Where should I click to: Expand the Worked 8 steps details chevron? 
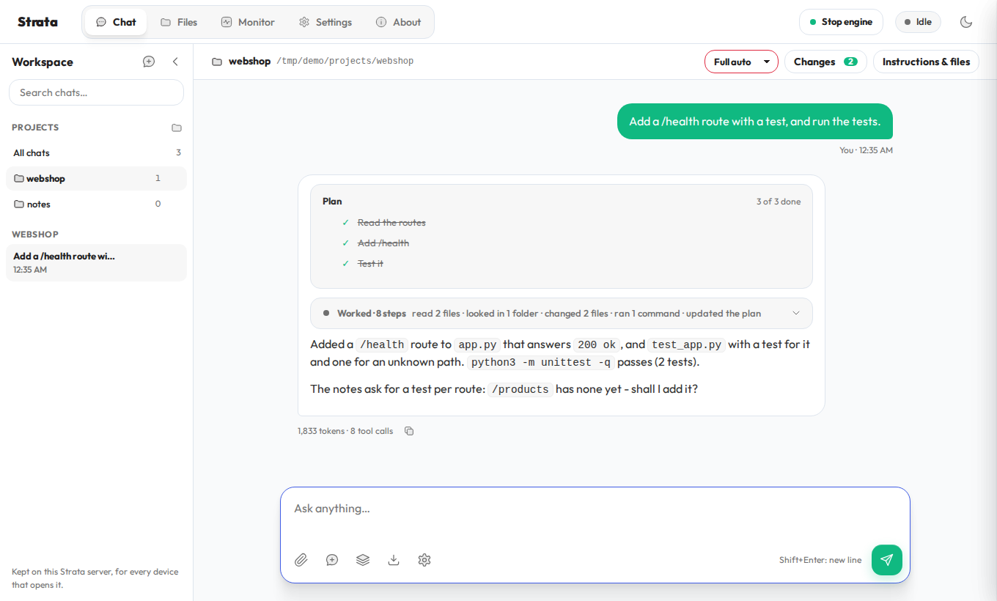[x=796, y=314]
